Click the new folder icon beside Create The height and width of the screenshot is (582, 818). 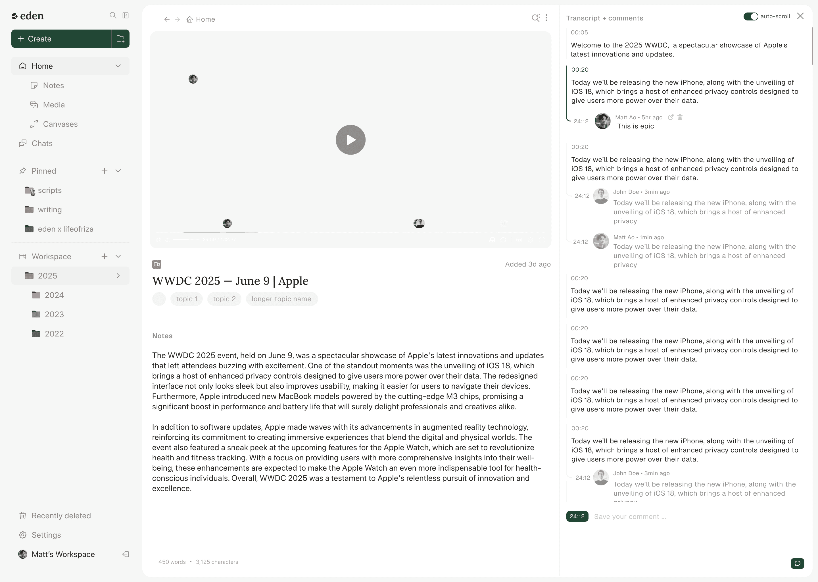120,39
